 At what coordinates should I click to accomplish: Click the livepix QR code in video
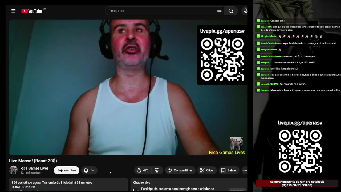(x=222, y=59)
